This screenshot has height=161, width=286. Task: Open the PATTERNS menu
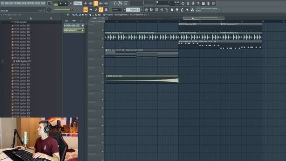click(x=17, y=3)
